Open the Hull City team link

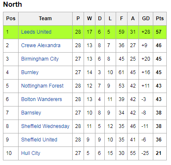point(31,153)
